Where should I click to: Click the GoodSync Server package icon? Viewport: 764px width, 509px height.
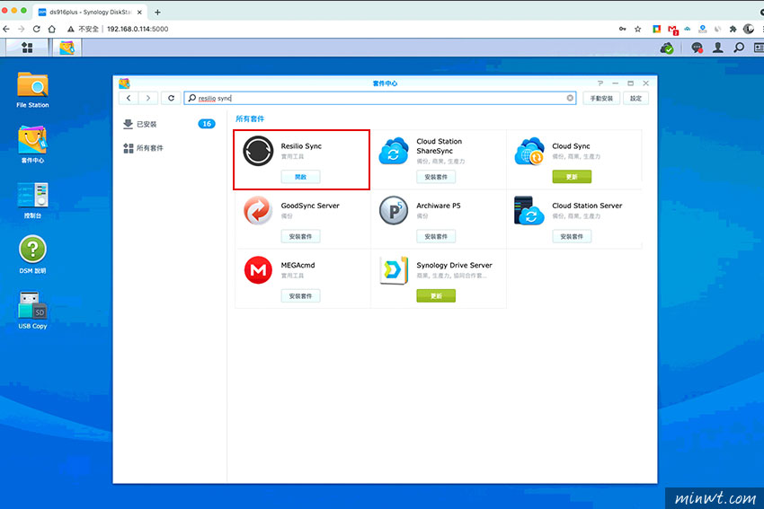click(258, 210)
